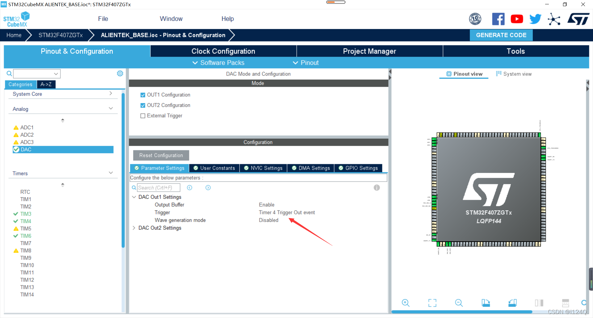Open the GPIO Settings tab
Image resolution: width=593 pixels, height=318 pixels.
pyautogui.click(x=358, y=168)
